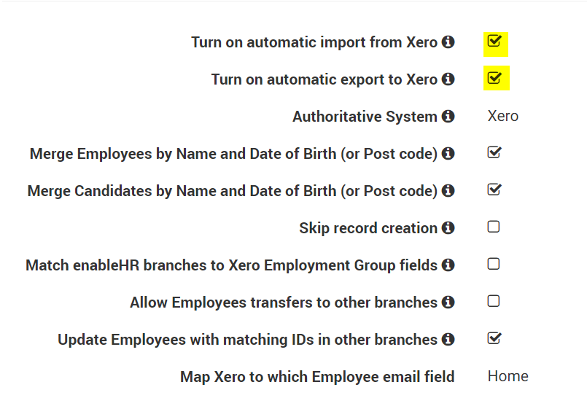This screenshot has height=398, width=587.
Task: Click the Map Xero to Employee email label
Action: coord(317,377)
